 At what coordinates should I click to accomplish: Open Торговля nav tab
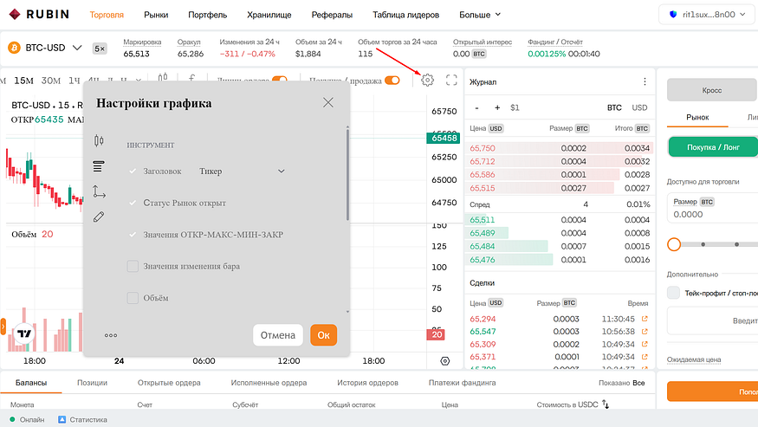[107, 15]
